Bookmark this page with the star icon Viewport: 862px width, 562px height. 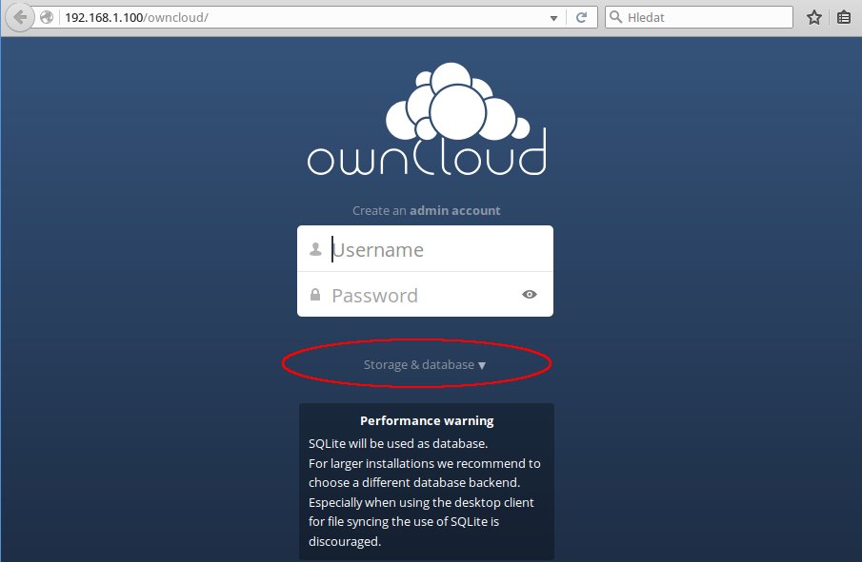pyautogui.click(x=813, y=17)
